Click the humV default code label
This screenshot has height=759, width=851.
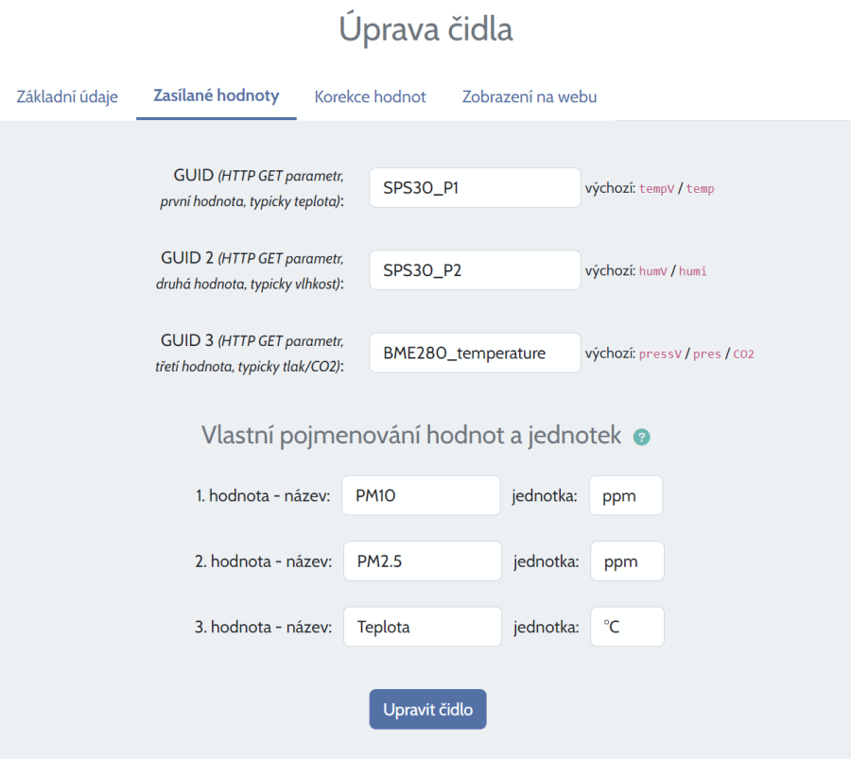coord(653,271)
